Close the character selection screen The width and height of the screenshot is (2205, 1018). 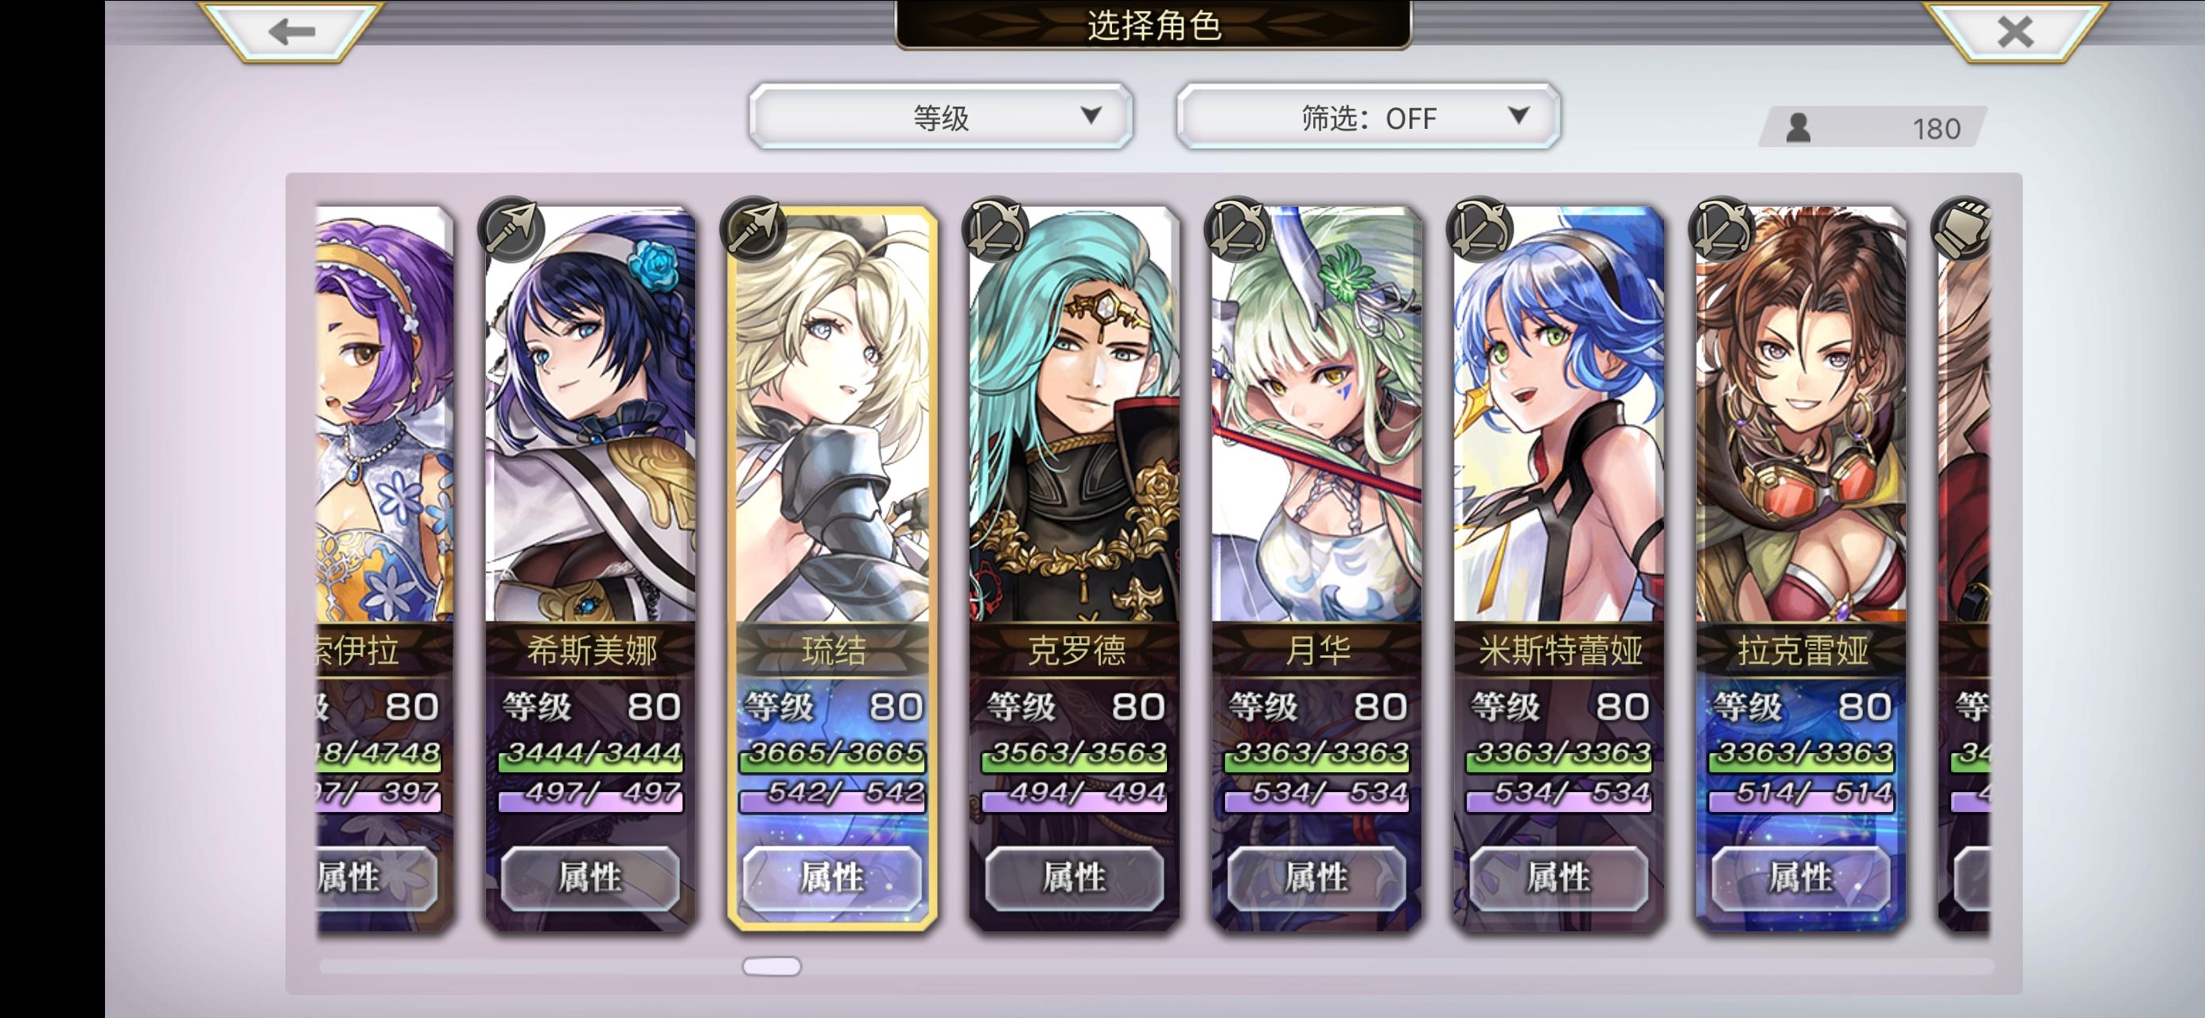2014,32
